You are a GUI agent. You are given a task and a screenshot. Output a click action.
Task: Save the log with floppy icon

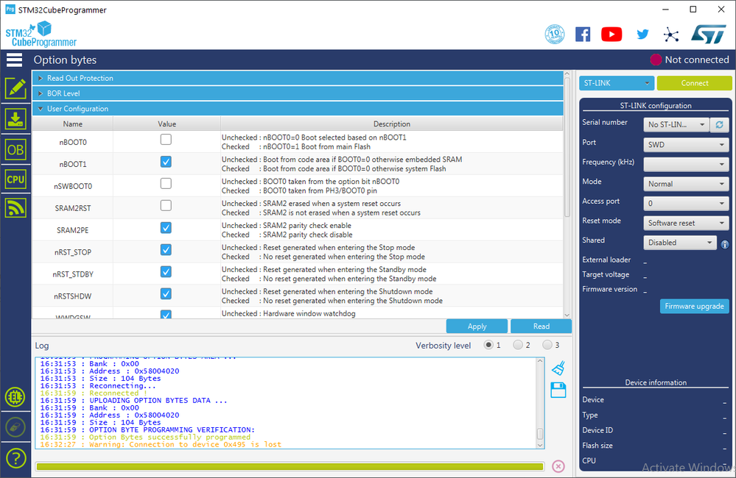pyautogui.click(x=558, y=390)
